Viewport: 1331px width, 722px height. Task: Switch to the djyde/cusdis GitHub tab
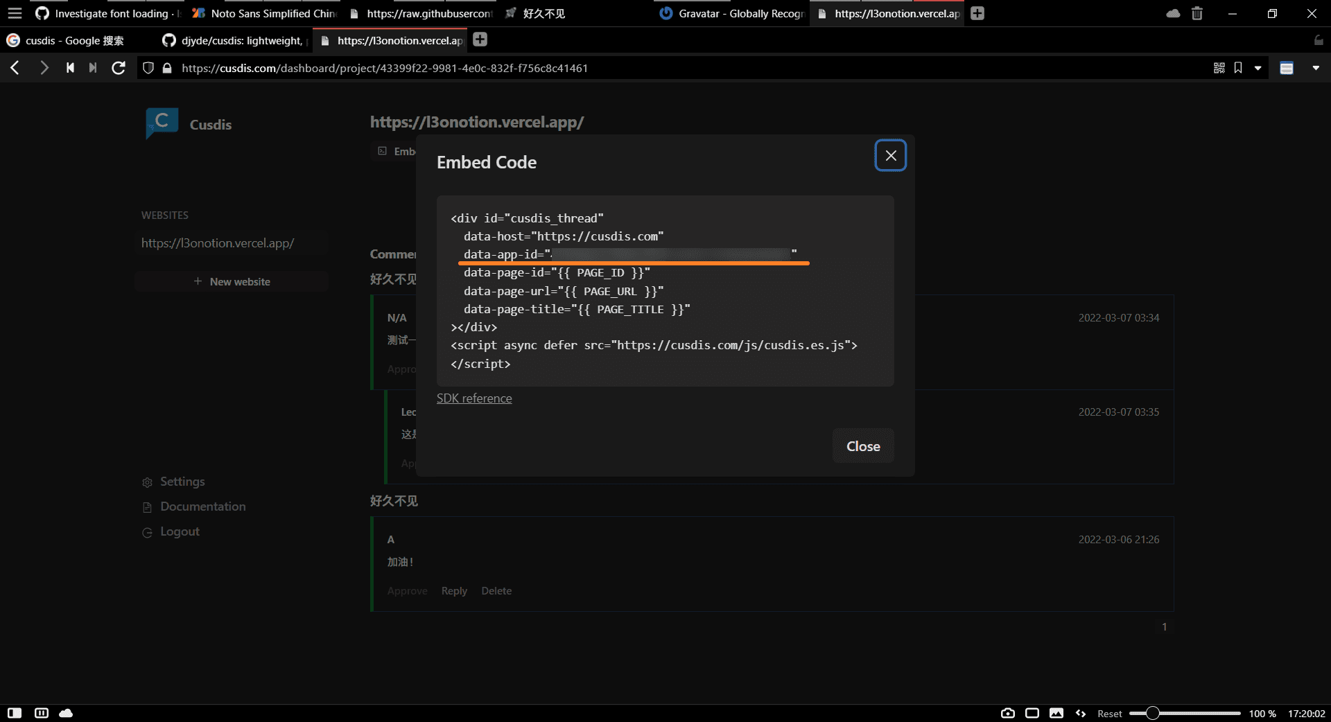[x=234, y=40]
